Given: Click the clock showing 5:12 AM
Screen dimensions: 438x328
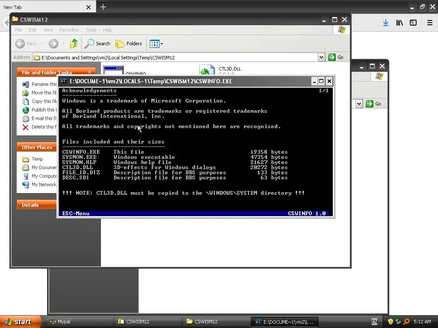Looking at the screenshot, I should [x=422, y=322].
